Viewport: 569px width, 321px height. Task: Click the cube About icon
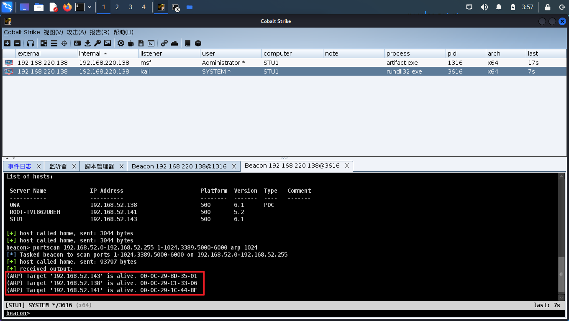coord(198,43)
